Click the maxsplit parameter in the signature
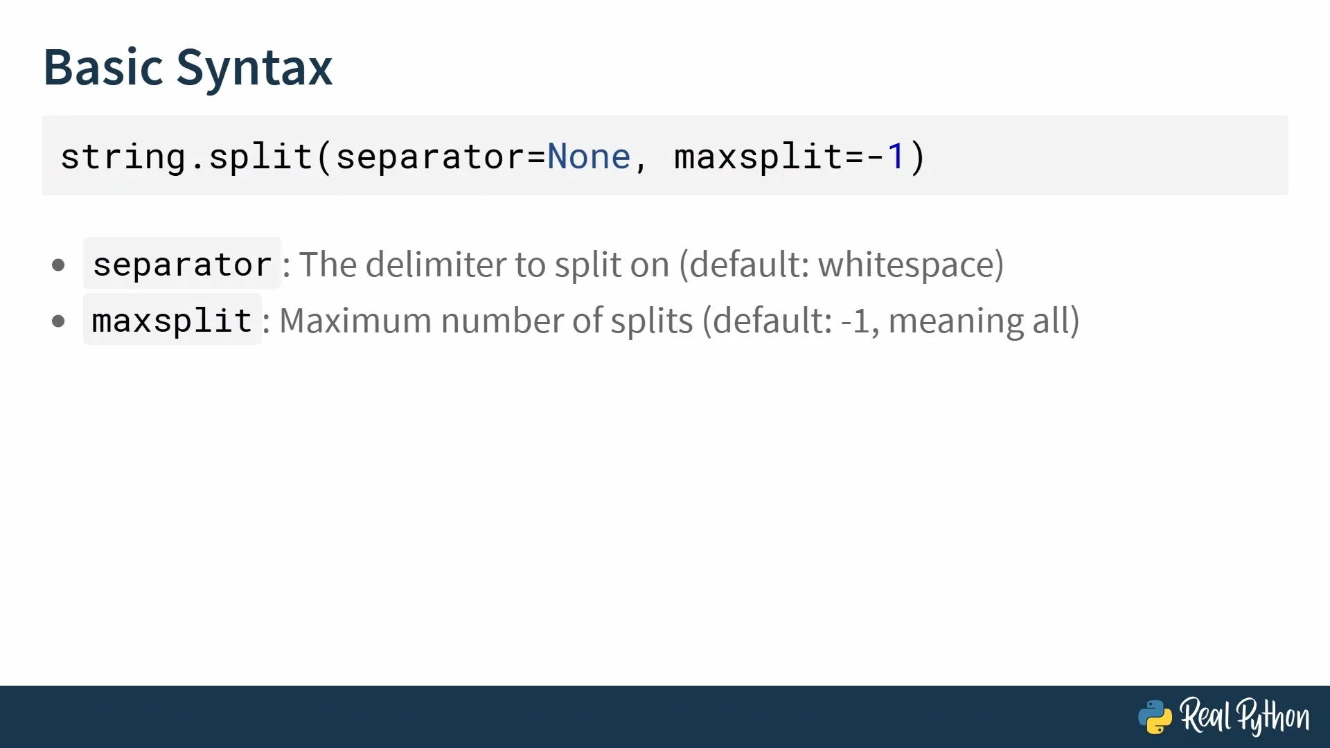The image size is (1330, 748). pos(759,157)
